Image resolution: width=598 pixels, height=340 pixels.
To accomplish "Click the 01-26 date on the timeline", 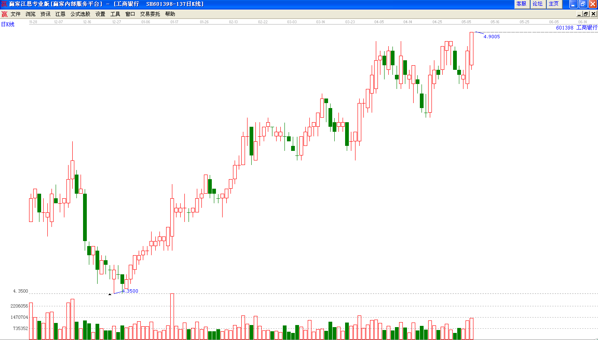I will 204,22.
